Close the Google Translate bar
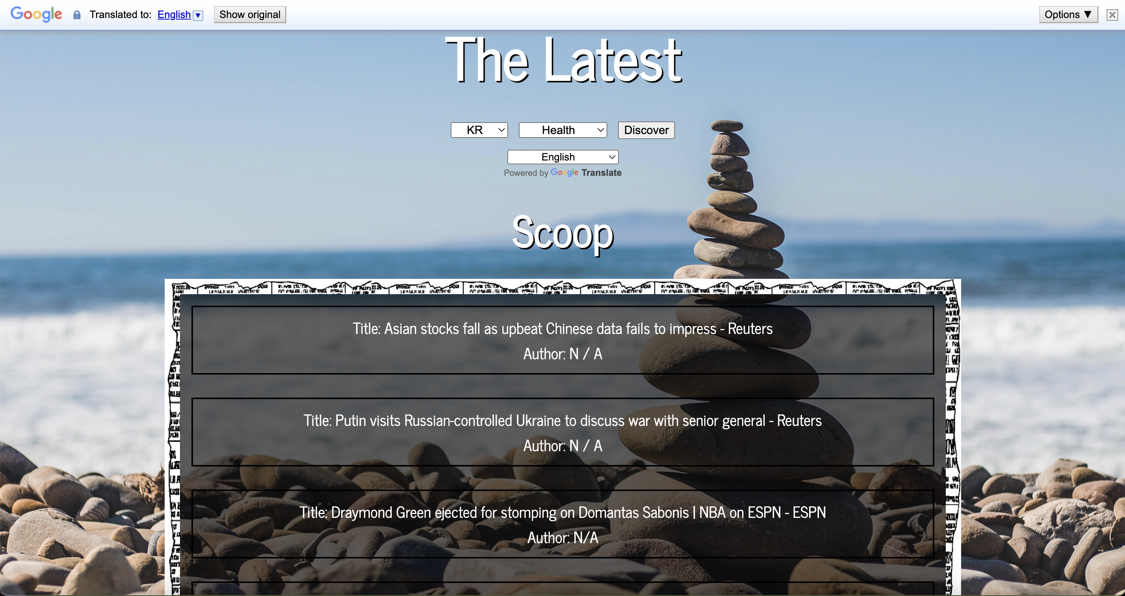Viewport: 1125px width, 596px height. [x=1112, y=15]
